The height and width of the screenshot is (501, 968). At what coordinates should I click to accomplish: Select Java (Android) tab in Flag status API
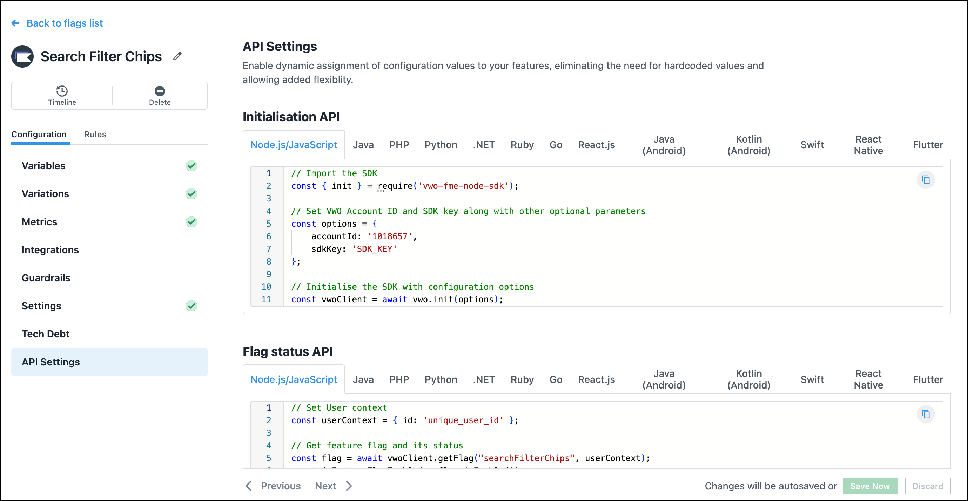[664, 379]
